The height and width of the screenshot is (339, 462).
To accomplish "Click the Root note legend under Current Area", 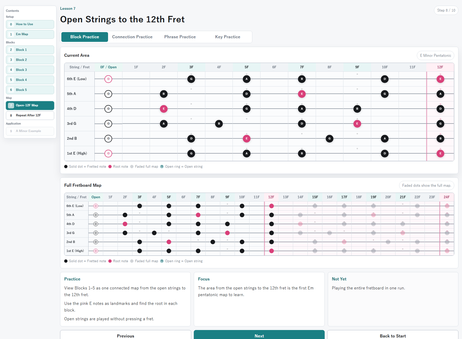I will pos(118,167).
